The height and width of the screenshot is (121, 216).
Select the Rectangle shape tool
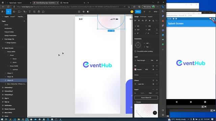[19, 12]
